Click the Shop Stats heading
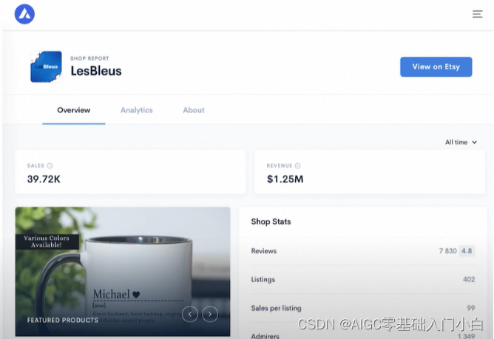The height and width of the screenshot is (339, 494). click(x=271, y=222)
